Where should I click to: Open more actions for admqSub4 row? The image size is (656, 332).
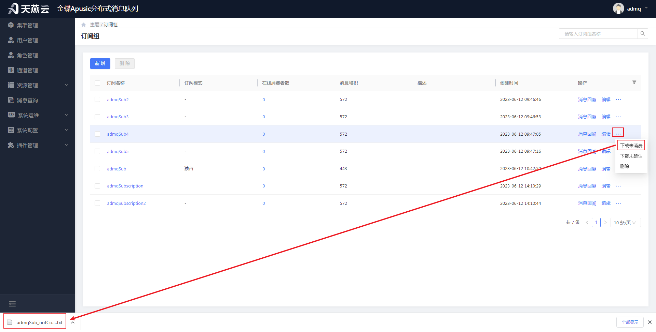pos(618,134)
